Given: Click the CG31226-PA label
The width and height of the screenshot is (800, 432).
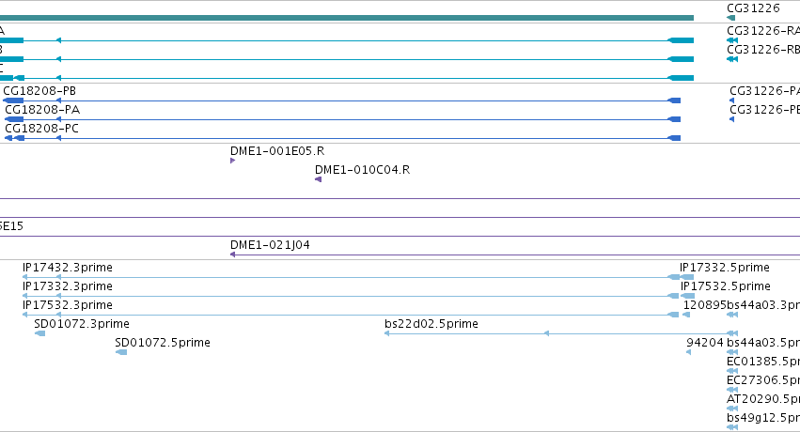Looking at the screenshot, I should click(765, 91).
